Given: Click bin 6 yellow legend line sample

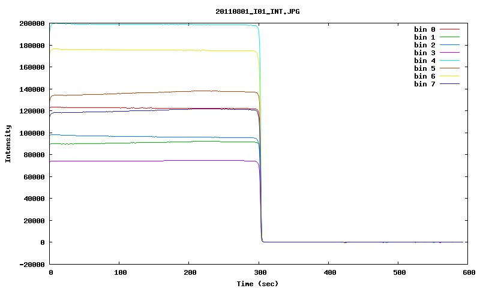Looking at the screenshot, I should click(x=449, y=76).
